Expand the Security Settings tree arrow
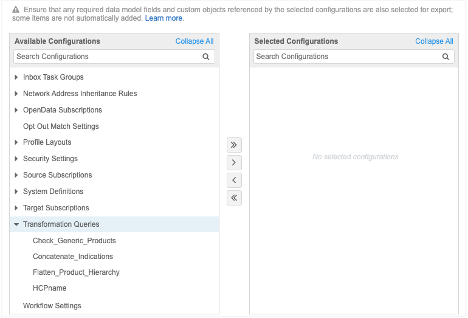The width and height of the screenshot is (468, 318). coord(16,159)
